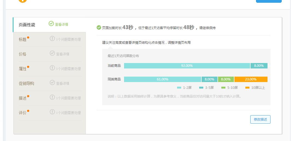Image resolution: width=291 pixels, height=141 pixels.
Task: Click the green checkmark beside 页面性能
Action: [51, 24]
